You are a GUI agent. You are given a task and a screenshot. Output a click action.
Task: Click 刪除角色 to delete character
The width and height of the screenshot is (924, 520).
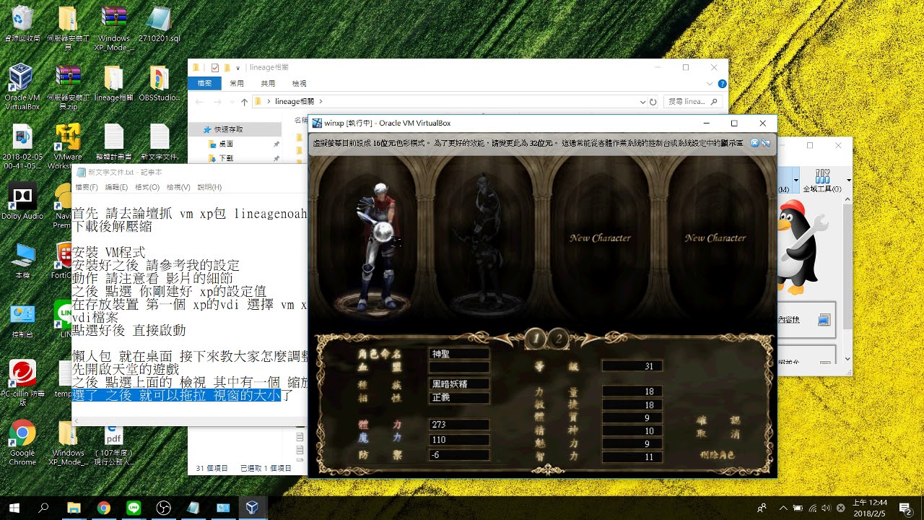coord(717,455)
